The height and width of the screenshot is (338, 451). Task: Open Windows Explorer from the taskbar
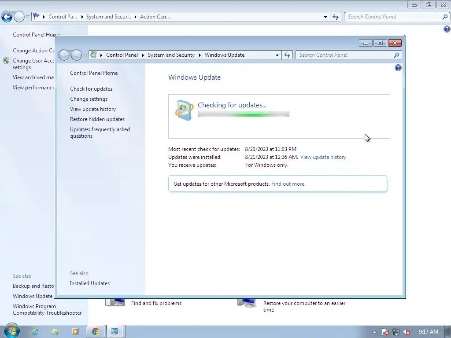click(55, 332)
